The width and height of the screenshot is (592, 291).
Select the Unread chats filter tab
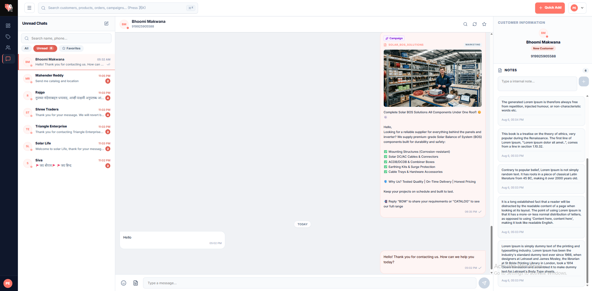45,48
